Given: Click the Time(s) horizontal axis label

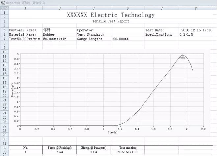Looking at the screenshot, I should click(112, 132).
